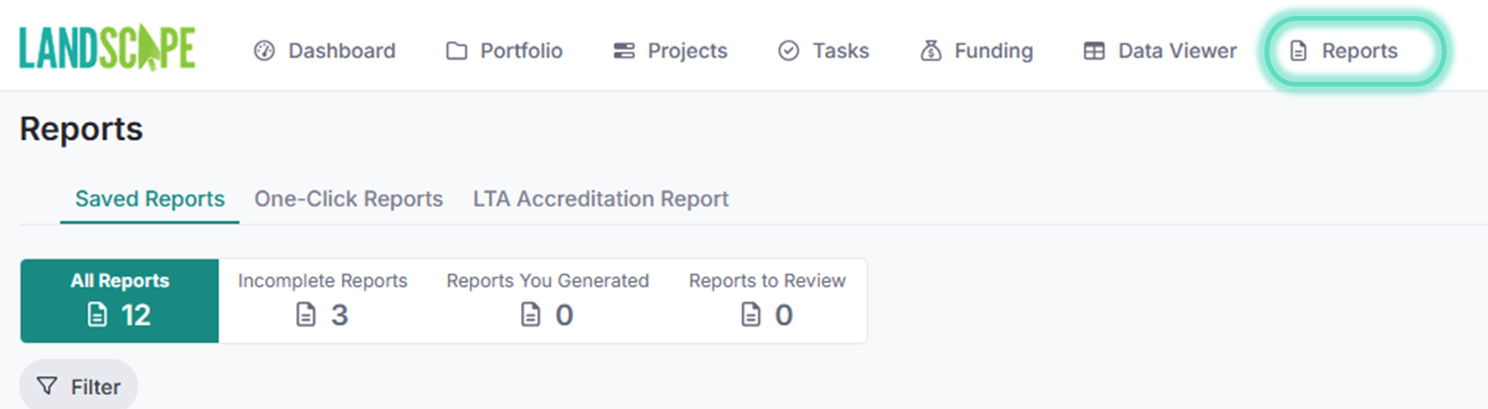
Task: Click the Projects stack icon
Action: point(624,51)
